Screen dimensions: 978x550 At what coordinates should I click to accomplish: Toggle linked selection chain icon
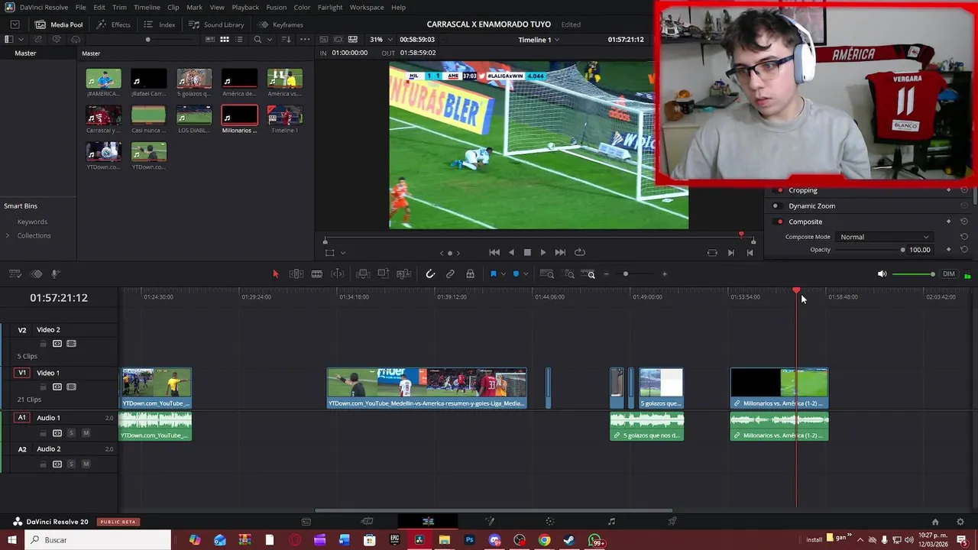click(450, 273)
